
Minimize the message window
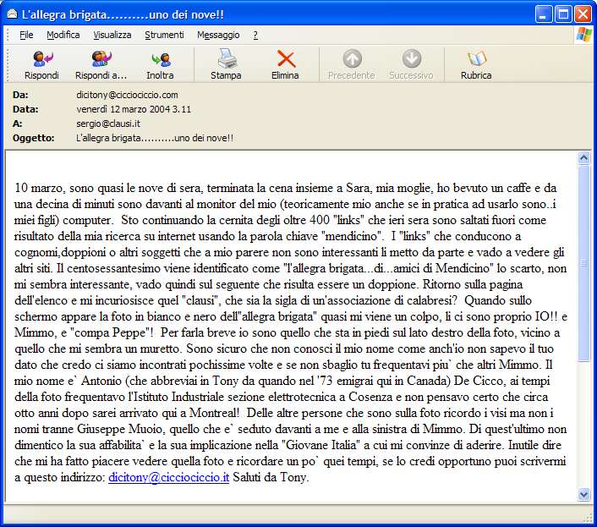[544, 14]
